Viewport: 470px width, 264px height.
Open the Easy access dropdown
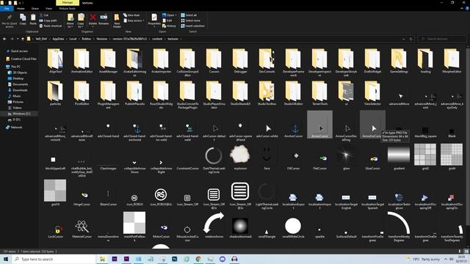(134, 21)
